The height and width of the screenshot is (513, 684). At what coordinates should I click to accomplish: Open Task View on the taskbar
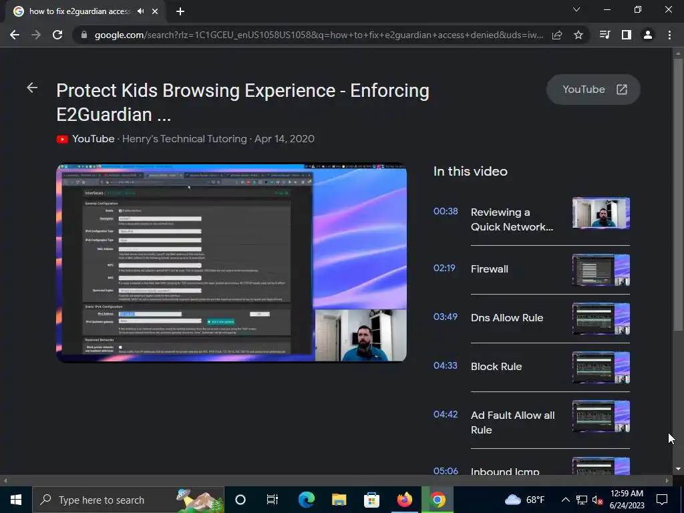click(x=273, y=500)
